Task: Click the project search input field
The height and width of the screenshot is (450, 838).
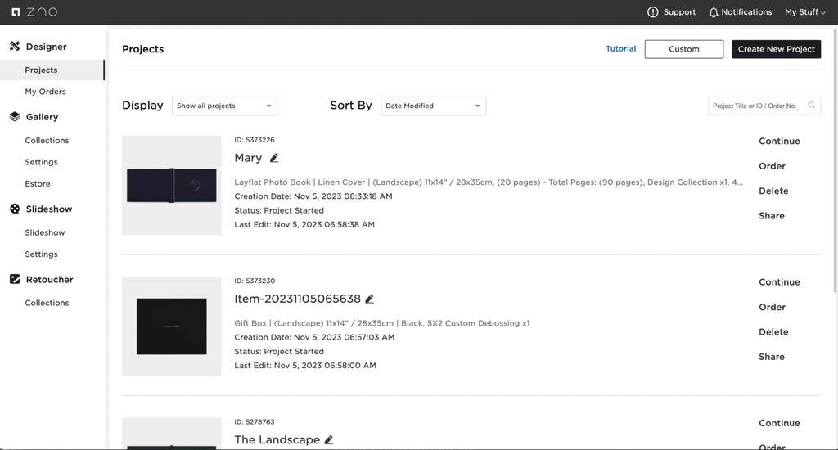Action: 764,106
